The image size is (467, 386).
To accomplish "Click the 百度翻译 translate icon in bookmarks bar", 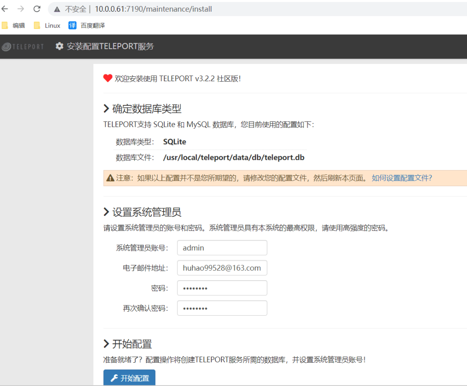I will [72, 25].
